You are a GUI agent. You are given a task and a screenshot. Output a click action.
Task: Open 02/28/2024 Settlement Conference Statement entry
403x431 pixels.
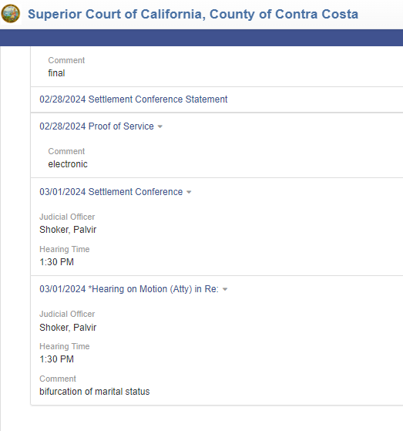[x=133, y=99]
